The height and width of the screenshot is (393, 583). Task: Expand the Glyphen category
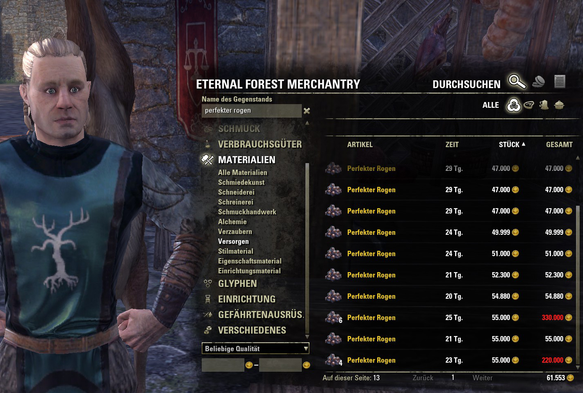(x=237, y=284)
